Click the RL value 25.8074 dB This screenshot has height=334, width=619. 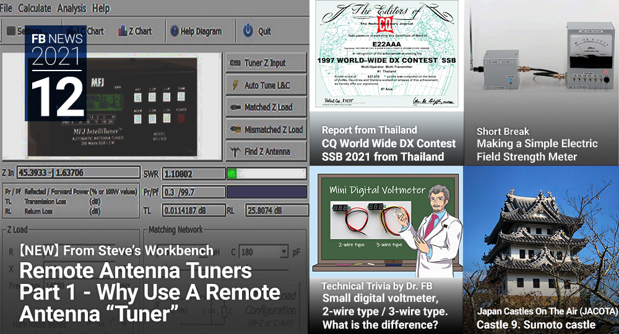(276, 210)
